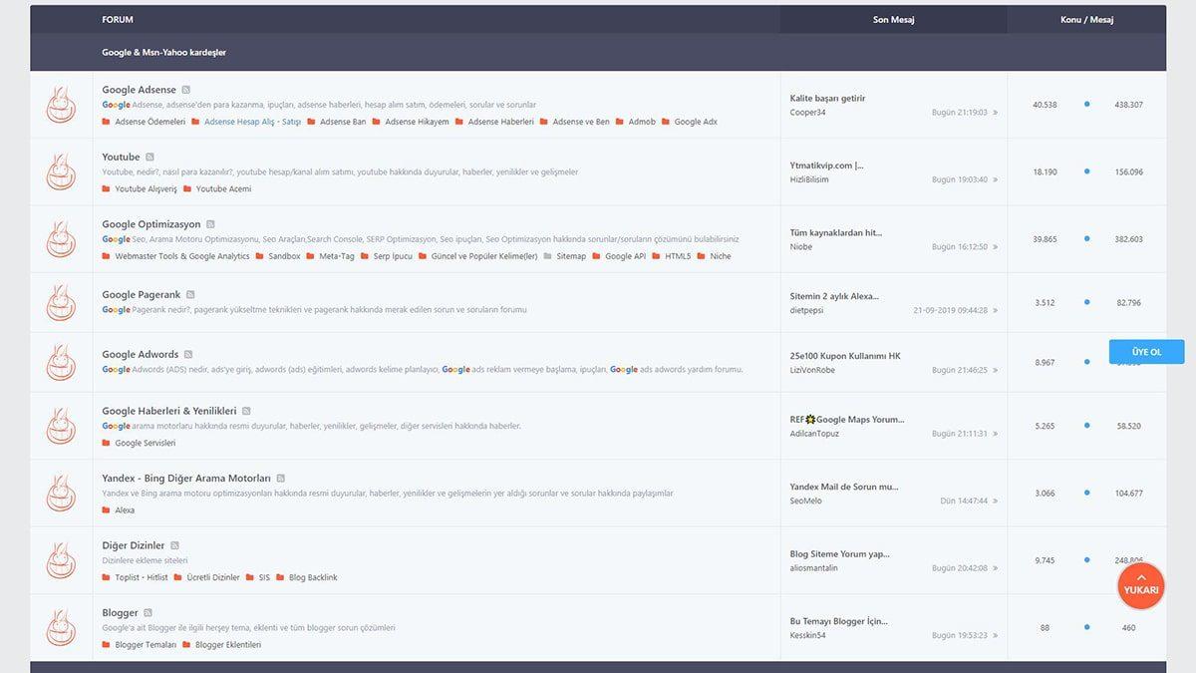Open the last post 25e100 Kupon Kullanımı HK
The image size is (1196, 673).
tap(844, 356)
